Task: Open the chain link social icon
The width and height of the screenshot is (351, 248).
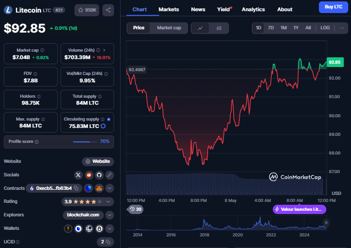Action: pyautogui.click(x=109, y=175)
